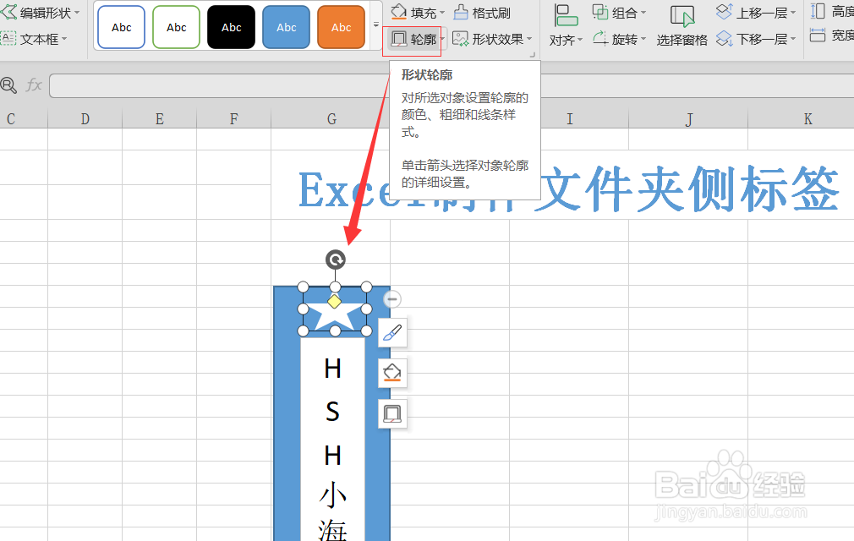Select the orange Abc shape style preset

340,27
